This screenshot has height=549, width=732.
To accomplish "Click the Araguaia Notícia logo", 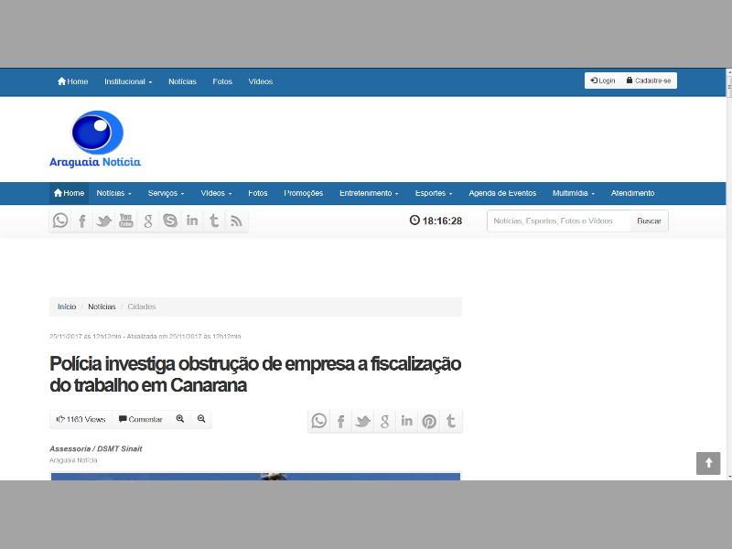I will 95,139.
